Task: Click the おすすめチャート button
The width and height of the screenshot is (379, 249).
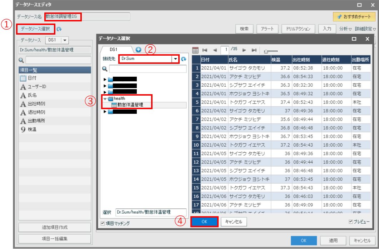Action: tap(354, 17)
